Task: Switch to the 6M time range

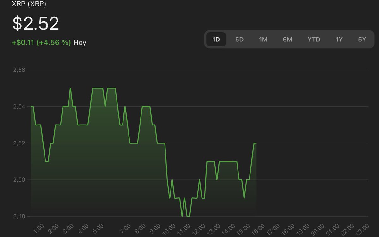Action: pyautogui.click(x=287, y=39)
